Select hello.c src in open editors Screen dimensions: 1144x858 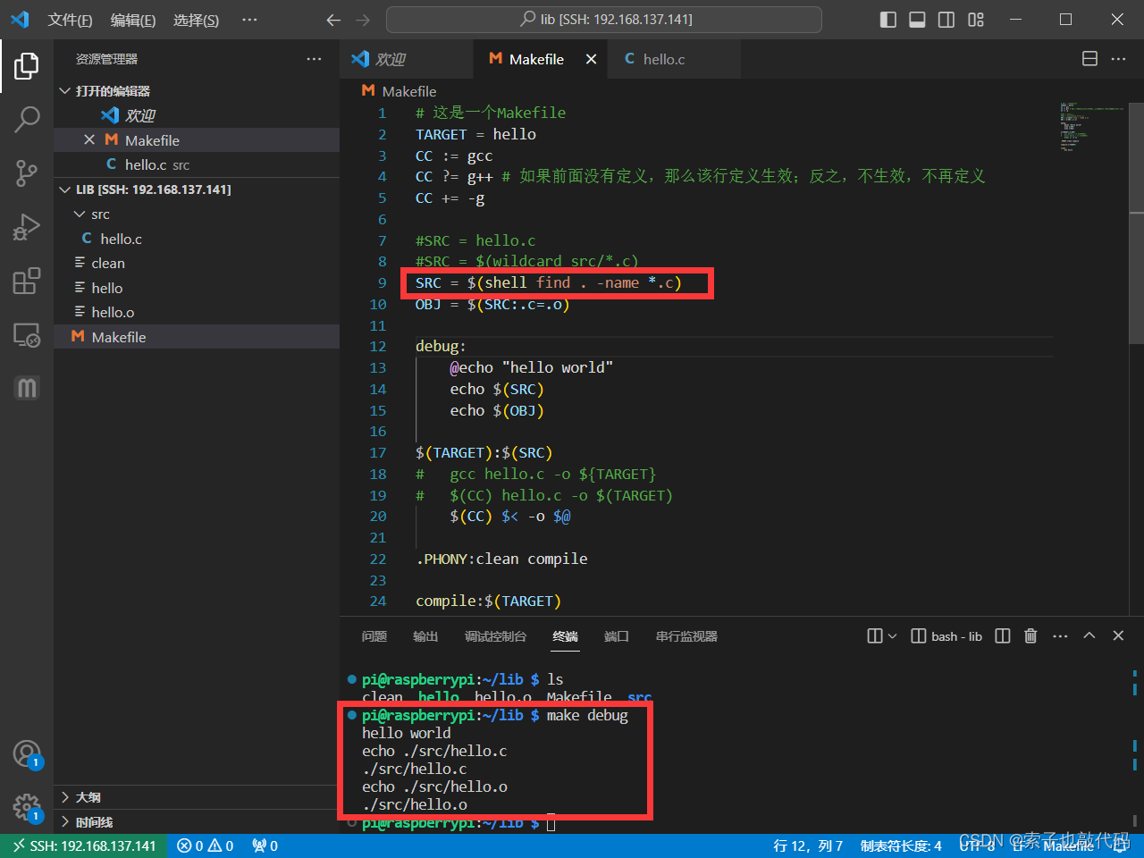click(196, 164)
